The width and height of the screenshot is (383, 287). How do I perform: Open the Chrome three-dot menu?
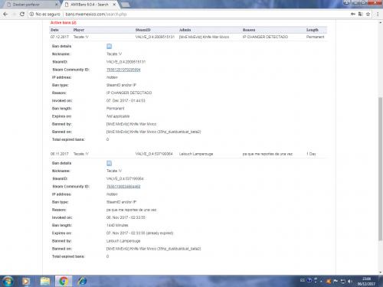[x=378, y=14]
